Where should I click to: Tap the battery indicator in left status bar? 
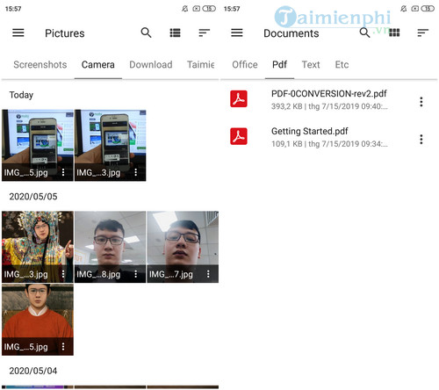(x=209, y=9)
